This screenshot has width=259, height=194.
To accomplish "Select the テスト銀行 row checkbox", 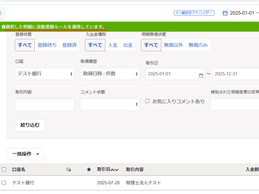I will pyautogui.click(x=4, y=183).
